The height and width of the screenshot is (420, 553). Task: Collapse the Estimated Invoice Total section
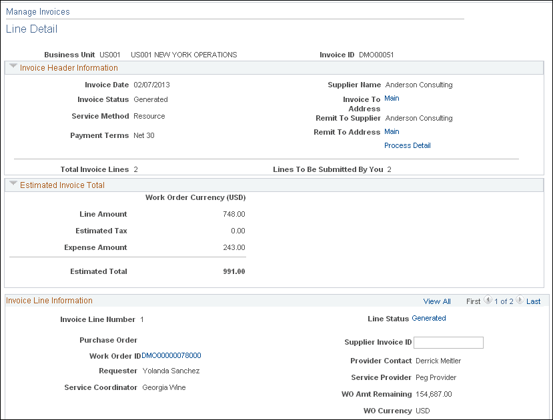pyautogui.click(x=13, y=185)
